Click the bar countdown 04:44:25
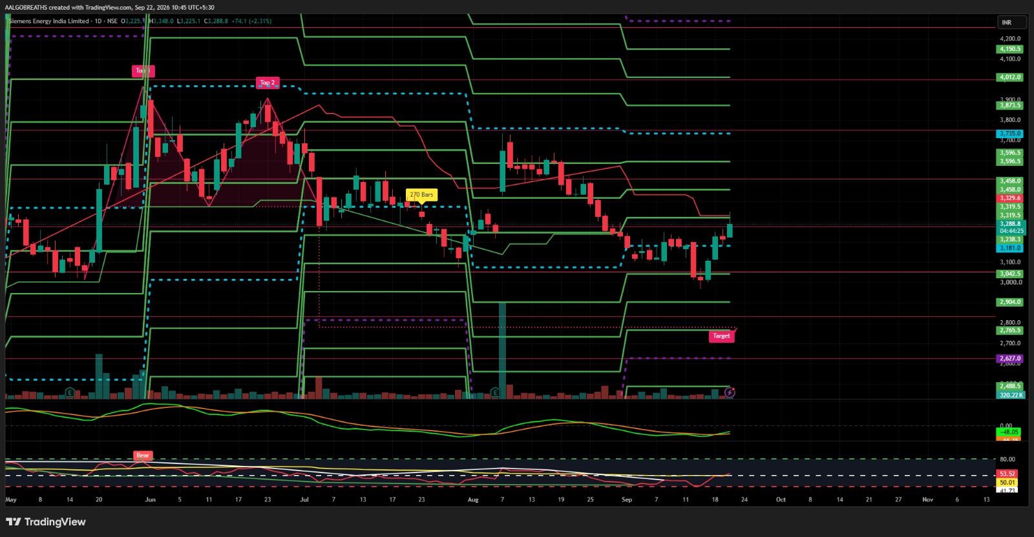The width and height of the screenshot is (1034, 537). click(1011, 231)
